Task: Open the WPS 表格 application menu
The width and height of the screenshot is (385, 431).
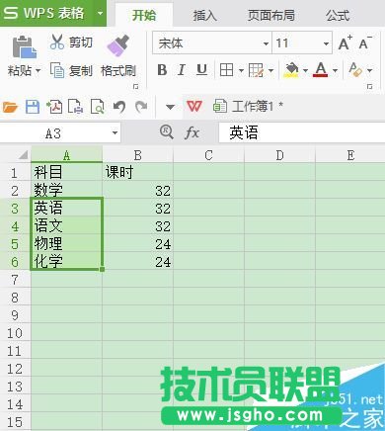Action: pyautogui.click(x=53, y=13)
